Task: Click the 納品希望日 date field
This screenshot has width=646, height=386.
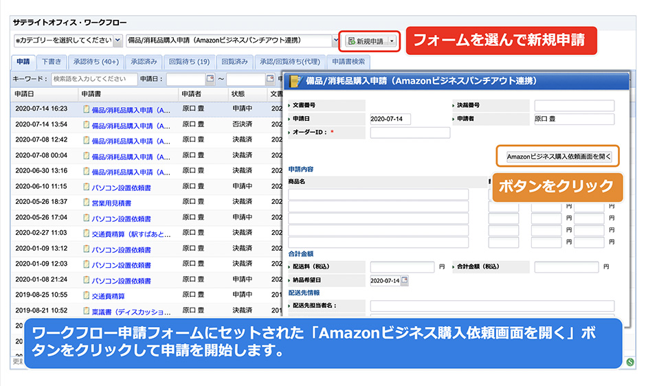Action: pyautogui.click(x=385, y=280)
